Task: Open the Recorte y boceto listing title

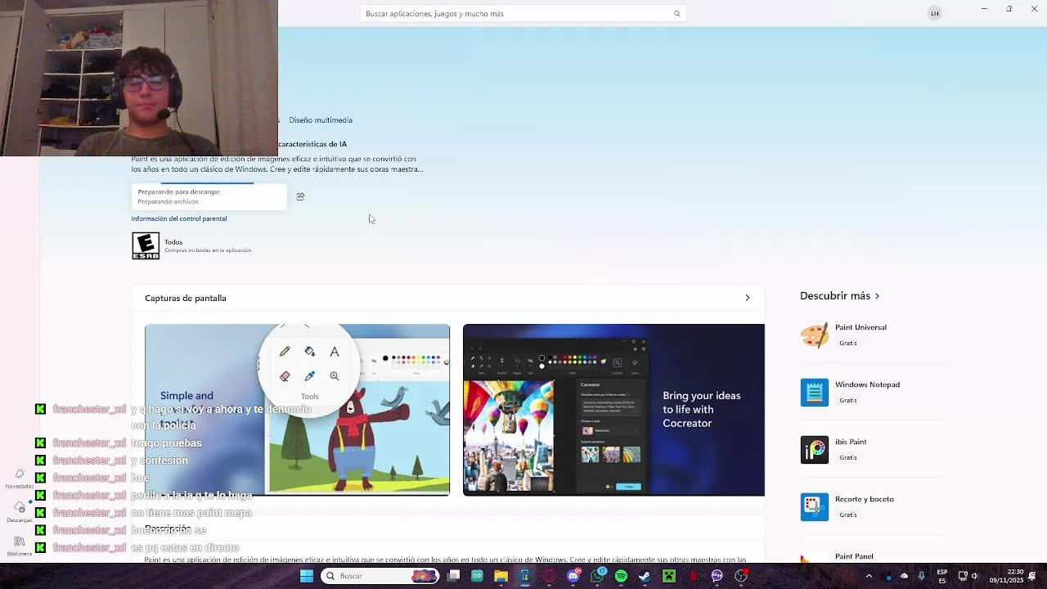Action: (x=865, y=499)
